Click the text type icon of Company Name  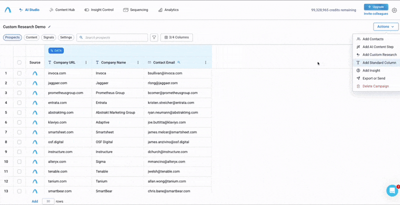pyautogui.click(x=97, y=62)
